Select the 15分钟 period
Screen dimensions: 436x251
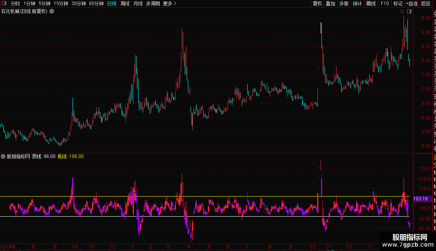point(61,3)
